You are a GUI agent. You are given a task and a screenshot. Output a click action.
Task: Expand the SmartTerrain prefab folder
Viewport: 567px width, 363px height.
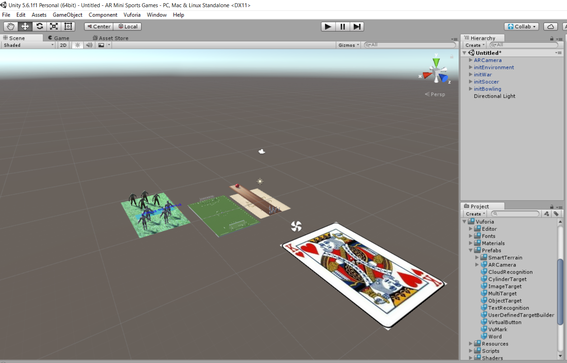[x=477, y=258]
